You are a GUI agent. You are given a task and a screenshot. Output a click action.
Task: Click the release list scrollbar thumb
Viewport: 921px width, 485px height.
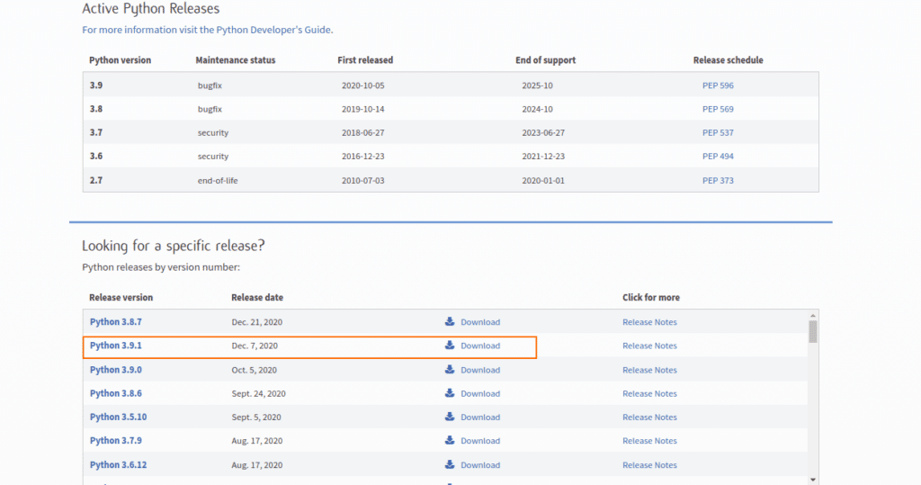pos(813,332)
